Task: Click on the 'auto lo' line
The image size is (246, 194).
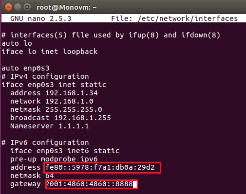Action: click(17, 43)
